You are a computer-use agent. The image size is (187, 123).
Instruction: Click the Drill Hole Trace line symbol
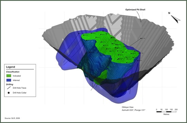pos(9,88)
